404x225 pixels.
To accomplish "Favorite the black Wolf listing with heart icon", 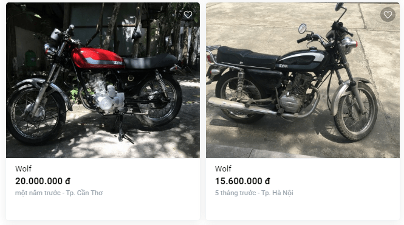I will pyautogui.click(x=388, y=15).
